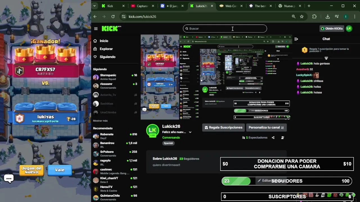Open the riossmr followed channel

(x=115, y=86)
